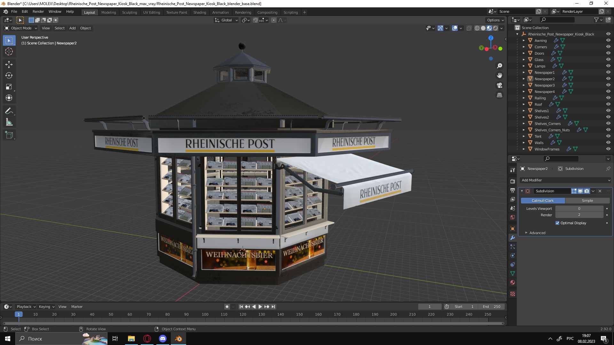The image size is (614, 345).
Task: Switch perspective/orthographic grid icon
Action: click(x=500, y=95)
